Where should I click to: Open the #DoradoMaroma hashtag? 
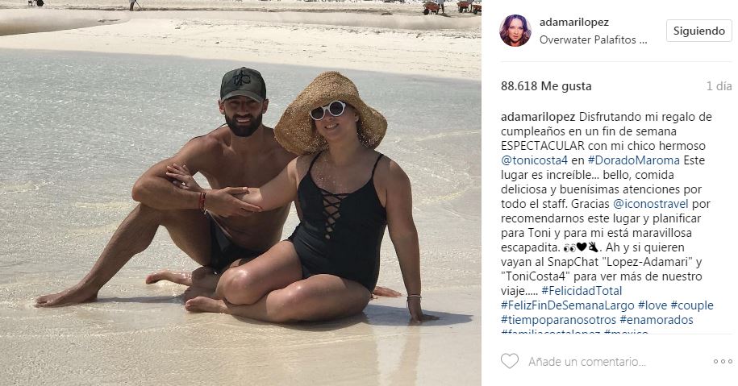[633, 160]
